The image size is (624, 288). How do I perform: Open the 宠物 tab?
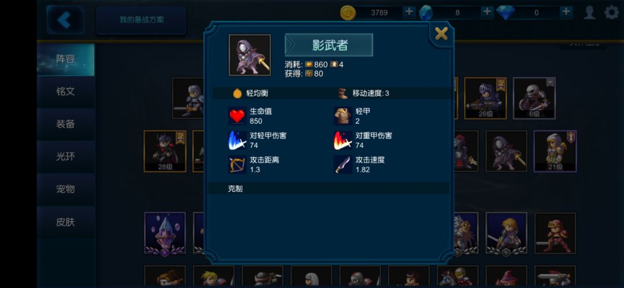(66, 190)
